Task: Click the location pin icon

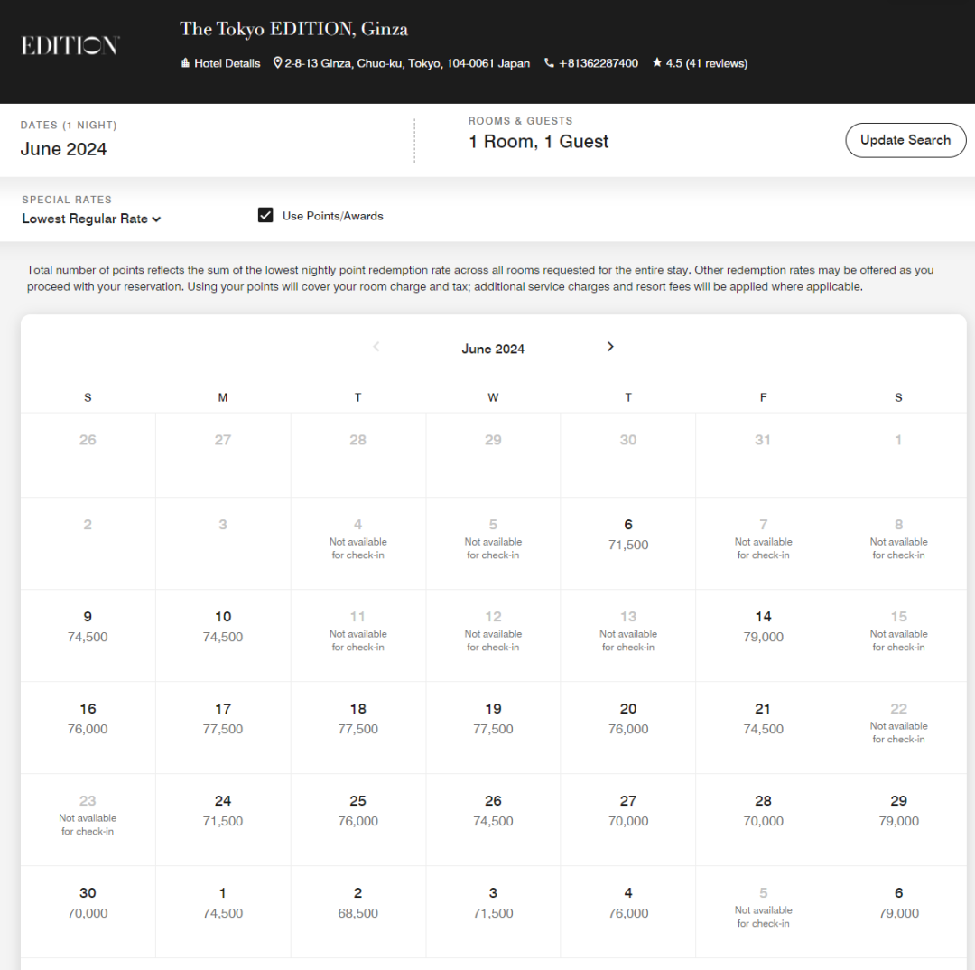Action: pyautogui.click(x=278, y=63)
